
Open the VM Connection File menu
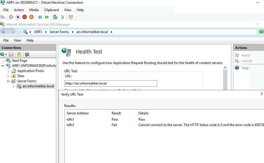click(6, 10)
